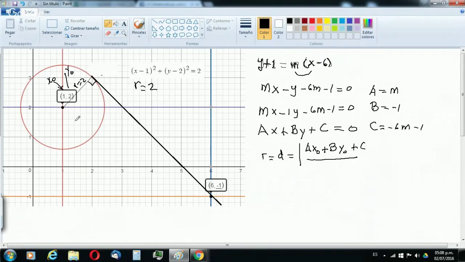Choose the down arrow shape
The width and height of the screenshot is (465, 262).
pos(154,35)
